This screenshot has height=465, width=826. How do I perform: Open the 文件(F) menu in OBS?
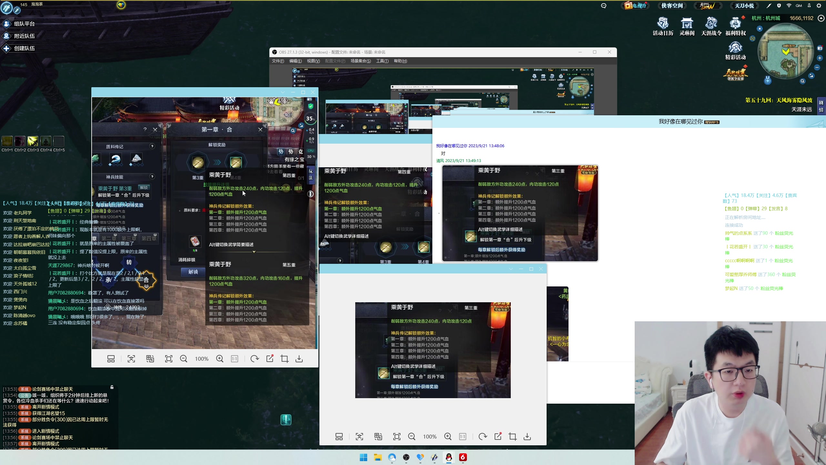pos(278,61)
